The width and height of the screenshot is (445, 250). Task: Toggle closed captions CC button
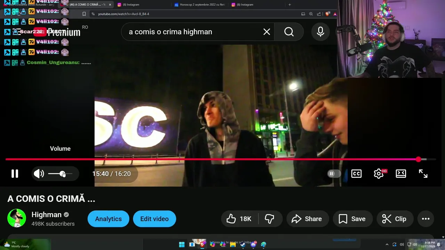click(356, 174)
